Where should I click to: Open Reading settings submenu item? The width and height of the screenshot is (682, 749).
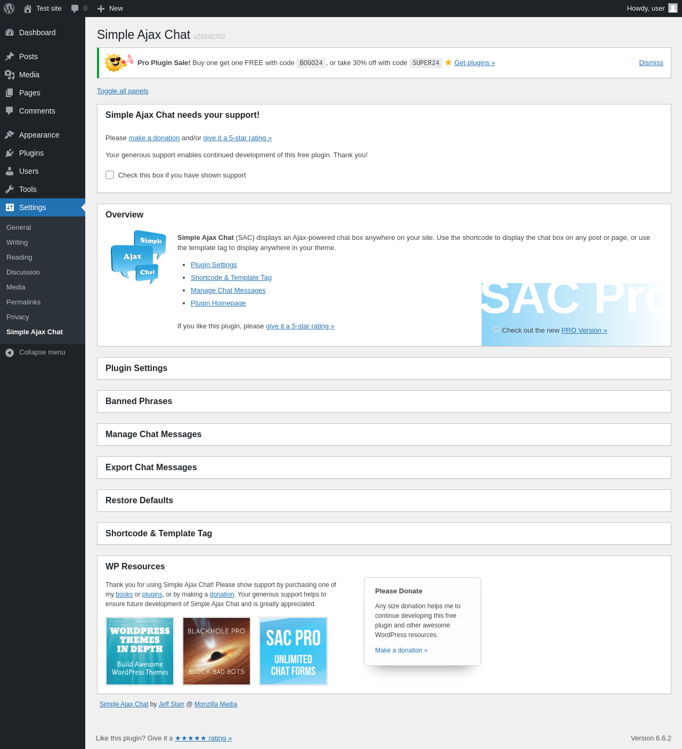click(x=19, y=257)
